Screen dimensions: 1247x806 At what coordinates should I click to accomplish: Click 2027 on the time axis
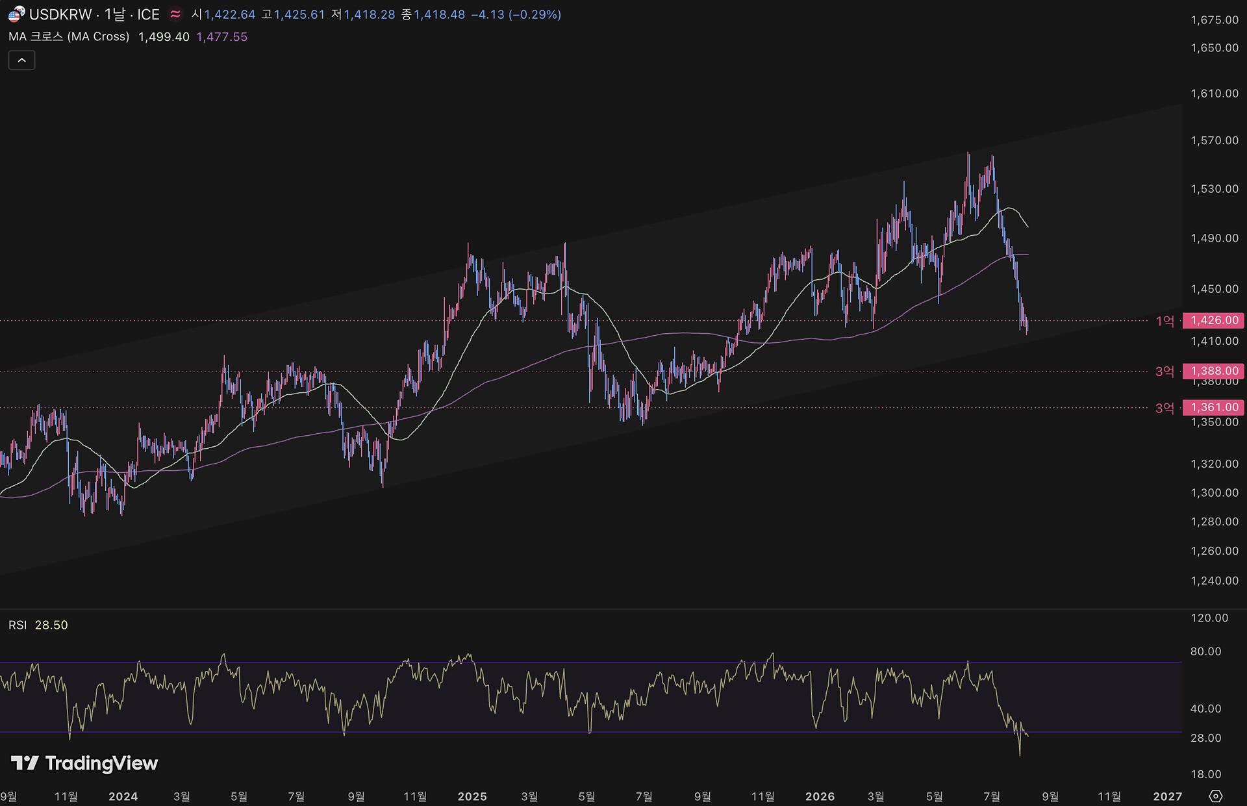tap(1168, 796)
